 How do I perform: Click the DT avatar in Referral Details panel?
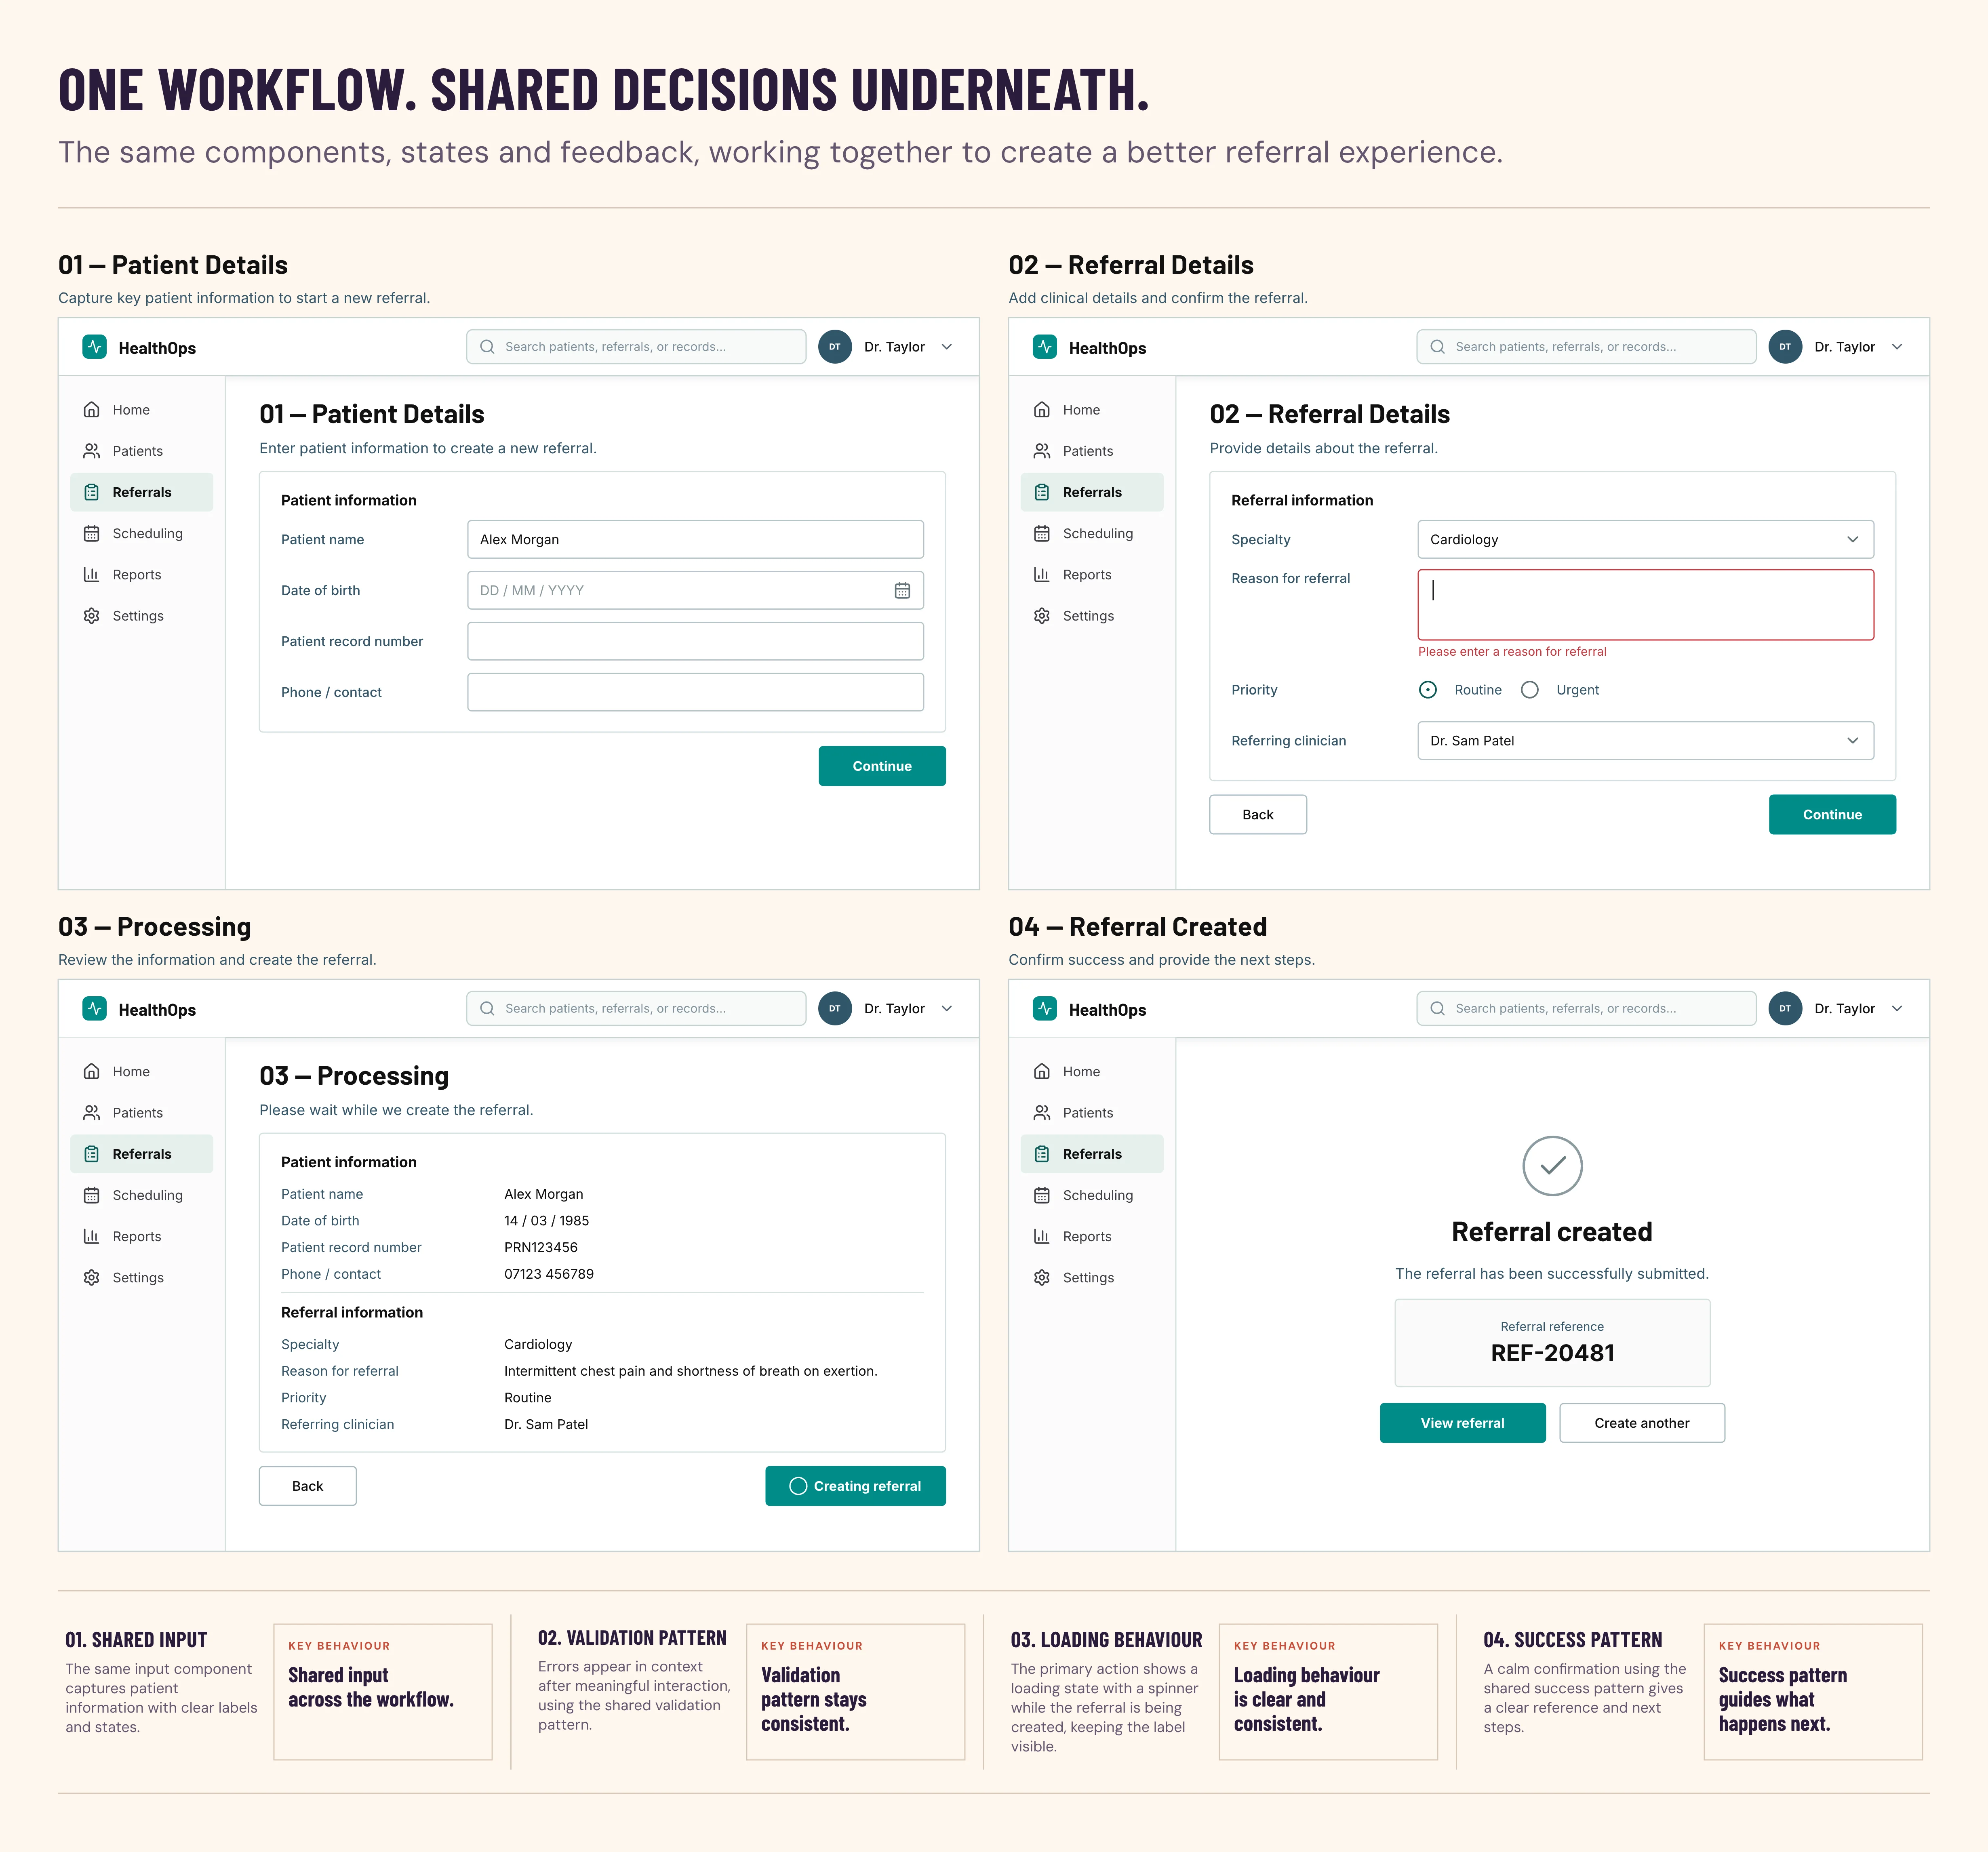(x=1785, y=347)
